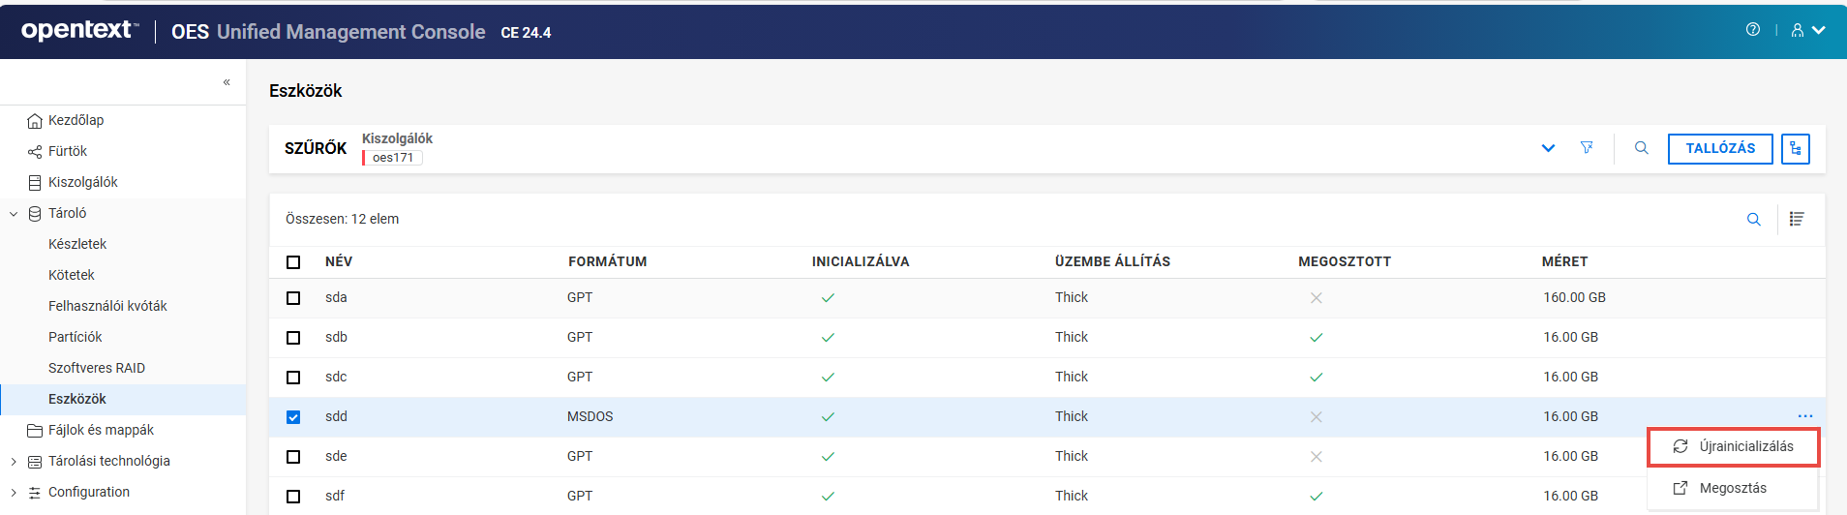The width and height of the screenshot is (1847, 515).
Task: Choose Újrainicializálás from the context menu
Action: click(1733, 446)
